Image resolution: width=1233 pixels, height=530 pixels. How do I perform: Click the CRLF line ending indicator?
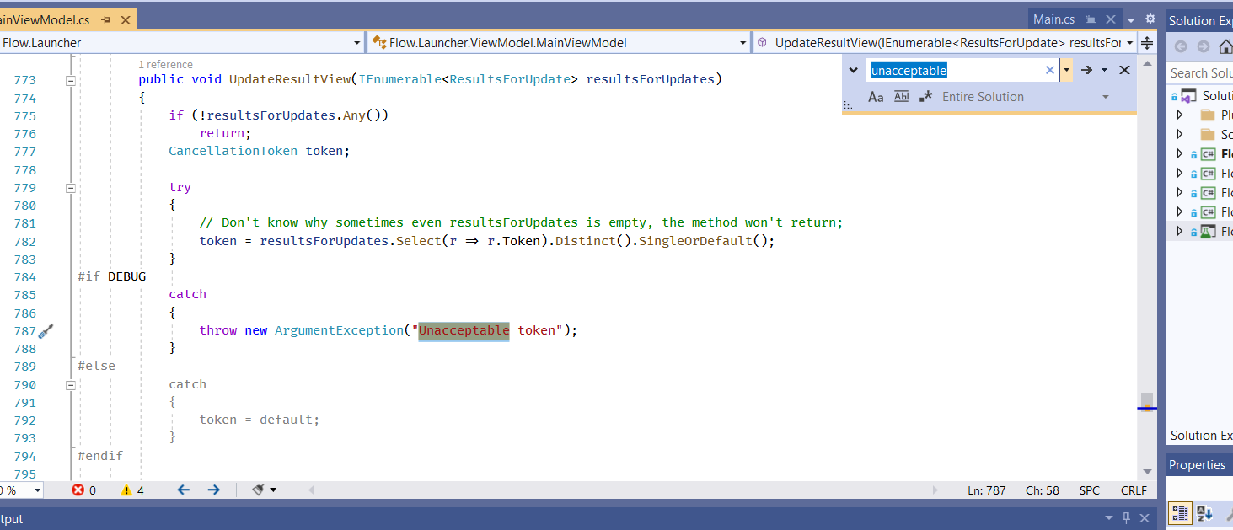pos(1134,490)
